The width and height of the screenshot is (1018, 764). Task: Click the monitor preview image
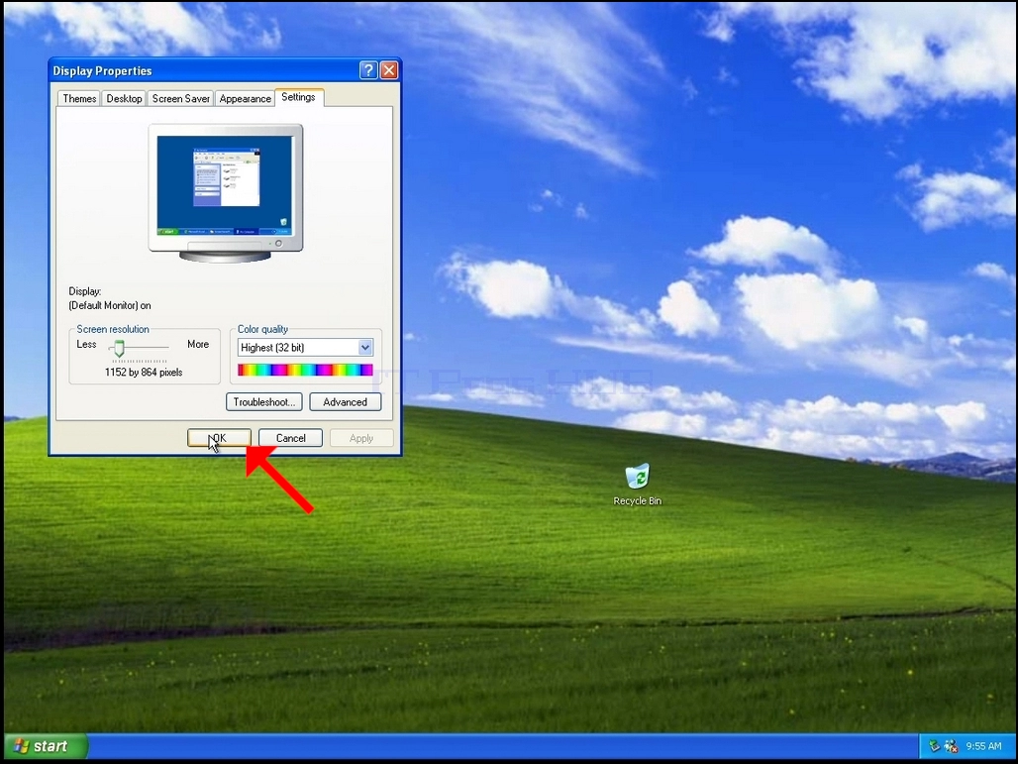[225, 192]
